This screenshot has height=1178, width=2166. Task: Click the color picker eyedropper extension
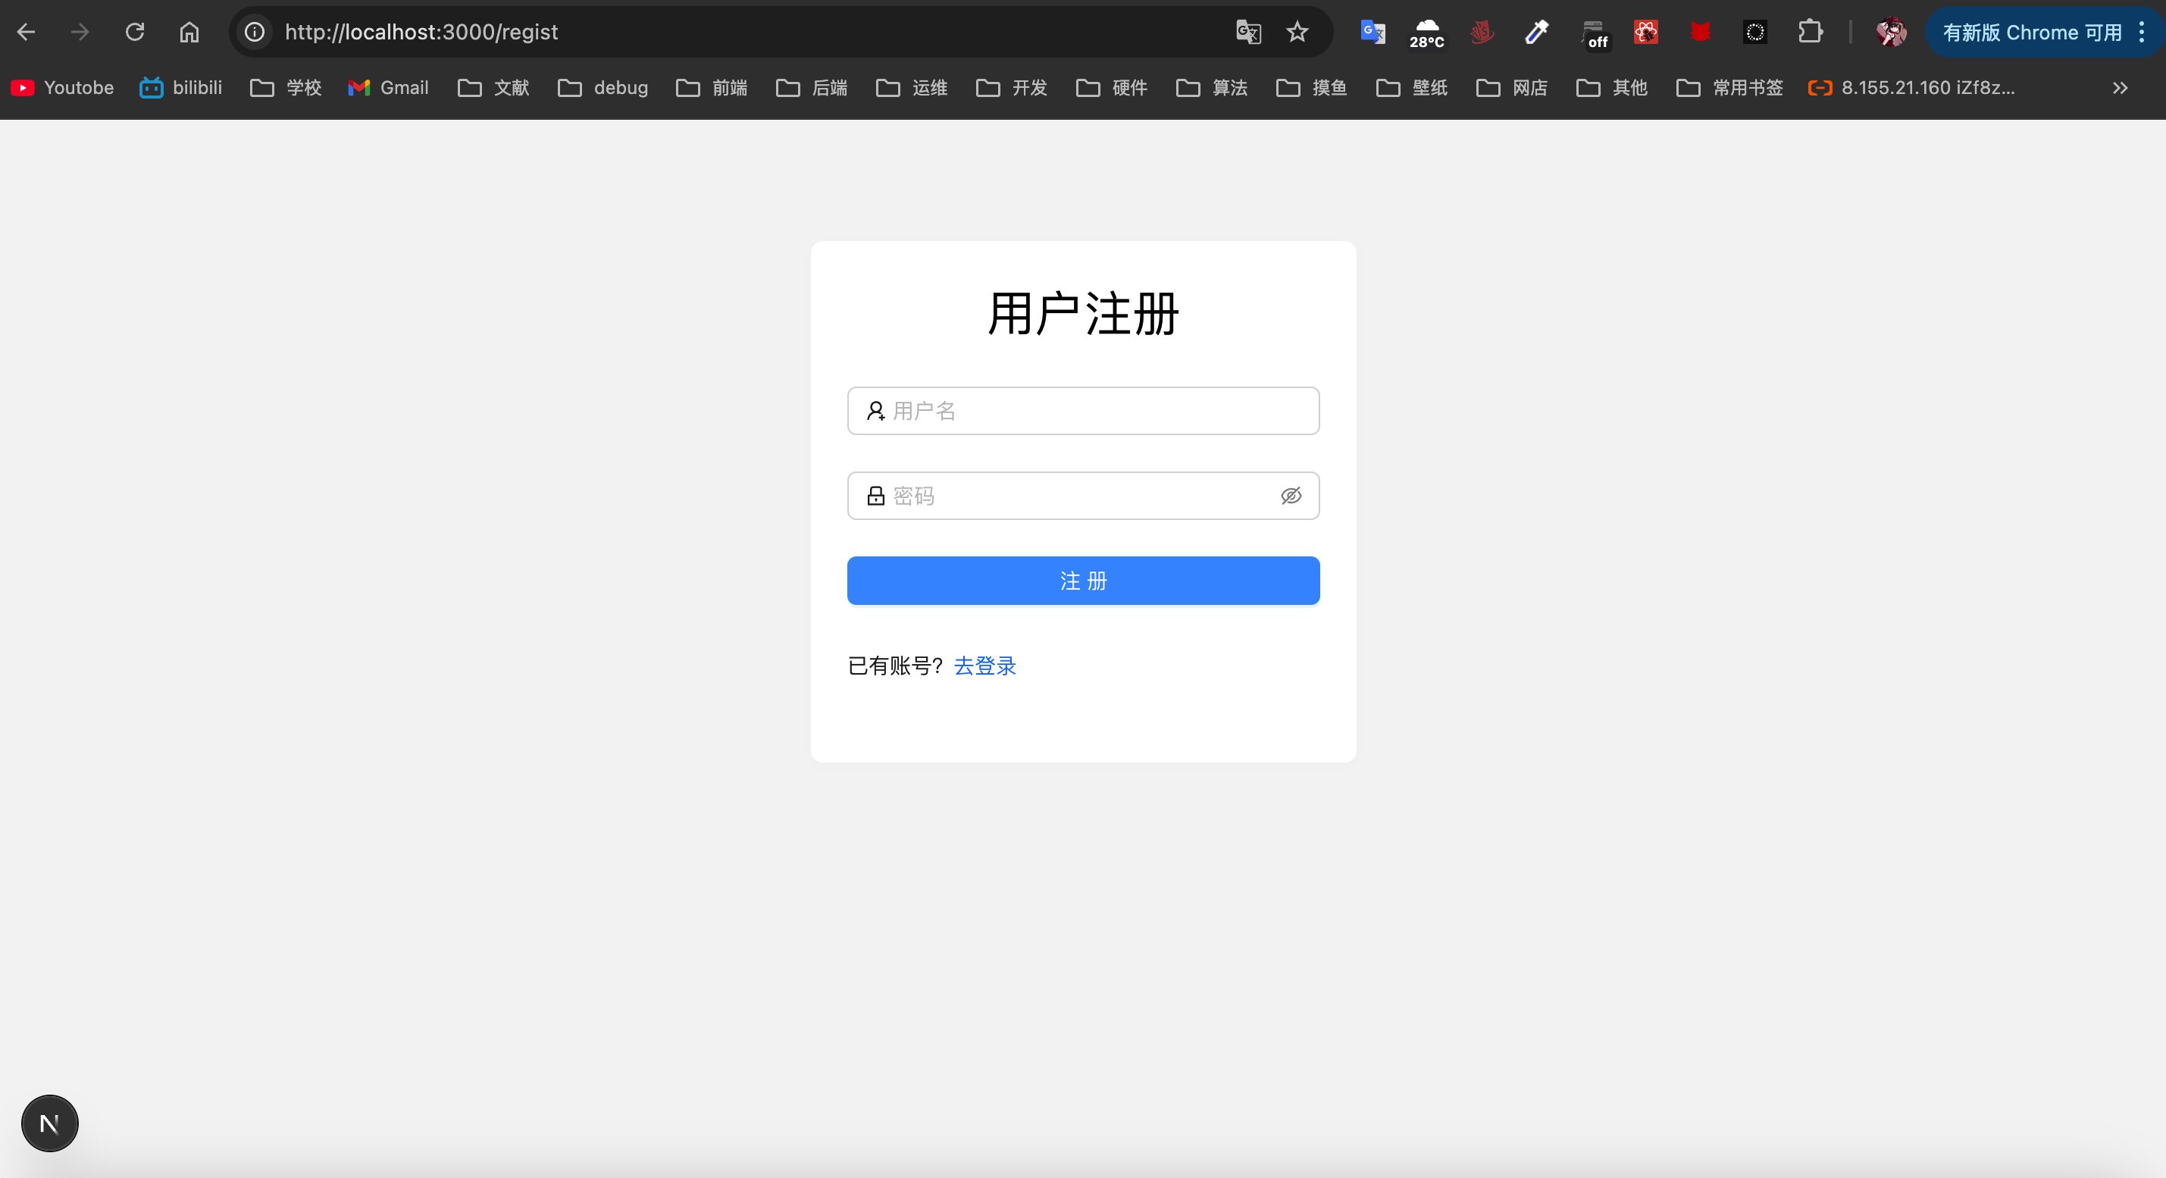[x=1536, y=32]
